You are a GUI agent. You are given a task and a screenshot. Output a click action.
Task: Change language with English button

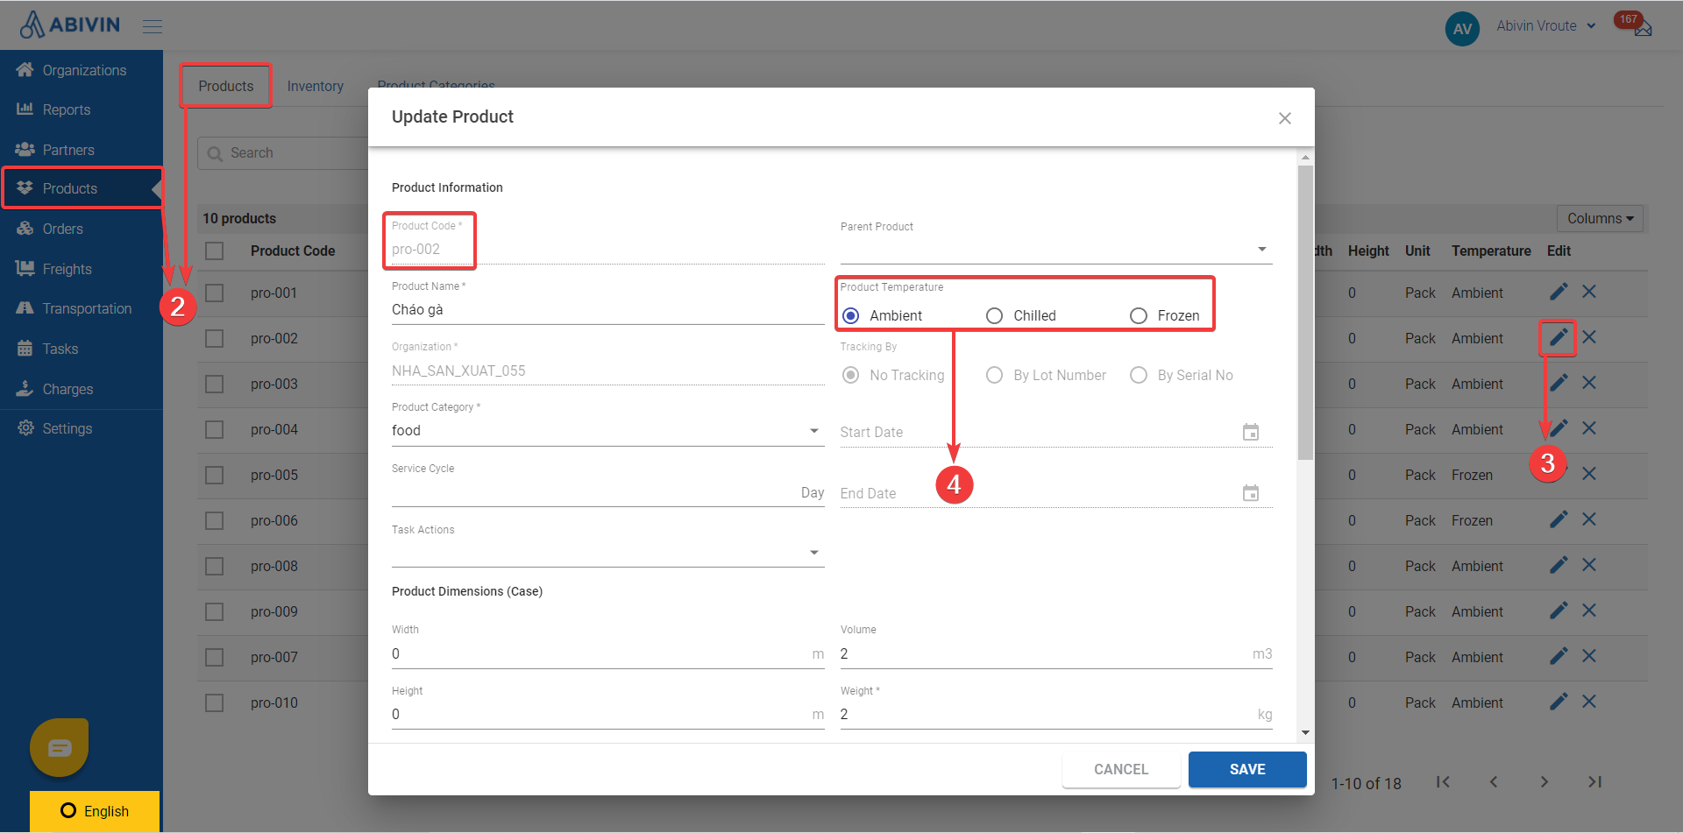click(95, 811)
